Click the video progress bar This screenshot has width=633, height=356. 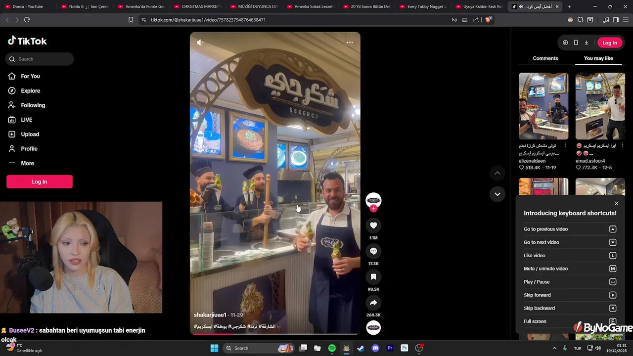coord(275,334)
